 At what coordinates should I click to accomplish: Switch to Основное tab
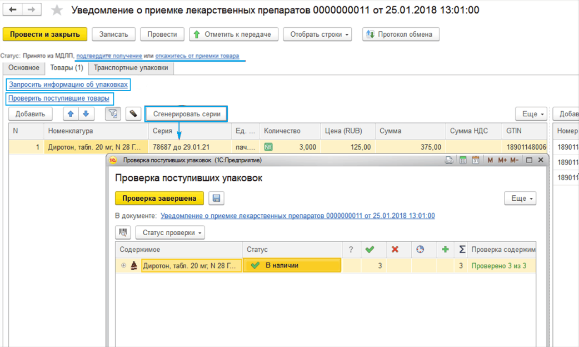click(24, 68)
